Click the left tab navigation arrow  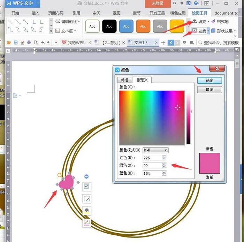(171, 43)
